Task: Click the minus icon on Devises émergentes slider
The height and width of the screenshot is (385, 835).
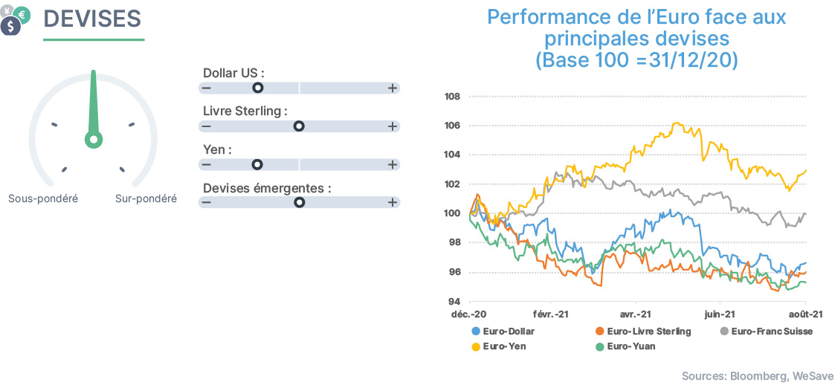Action: 206,202
